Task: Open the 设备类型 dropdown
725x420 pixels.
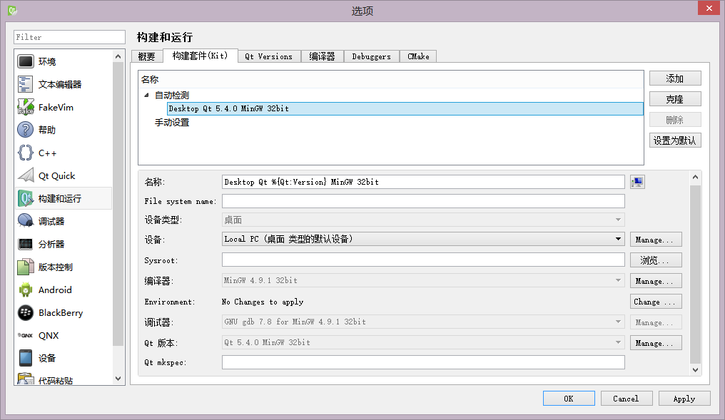Action: click(423, 220)
